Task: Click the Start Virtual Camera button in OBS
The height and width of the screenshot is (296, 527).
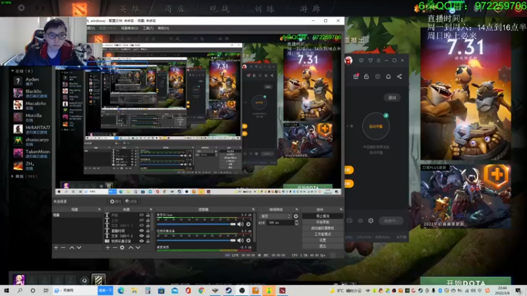Action: [x=323, y=228]
